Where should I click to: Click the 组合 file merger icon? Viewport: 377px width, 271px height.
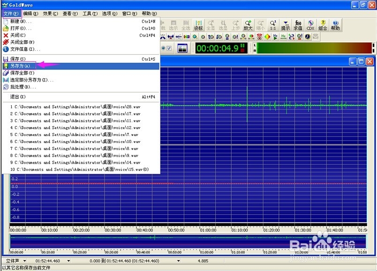[323, 25]
